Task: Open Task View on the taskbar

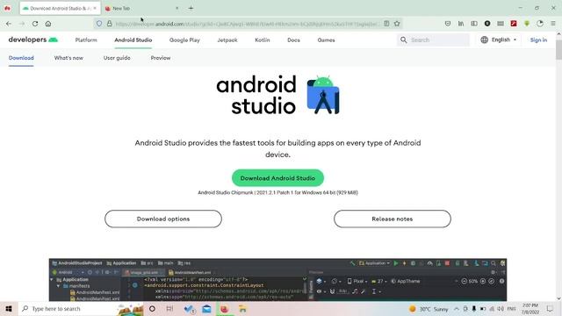Action: pyautogui.click(x=169, y=308)
